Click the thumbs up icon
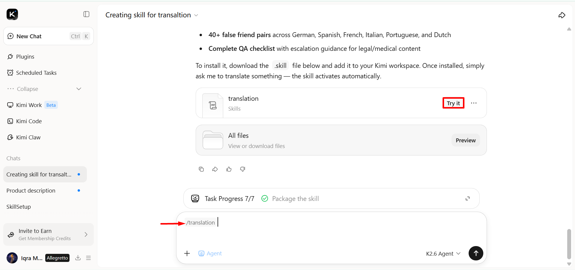Image resolution: width=575 pixels, height=270 pixels. click(229, 169)
